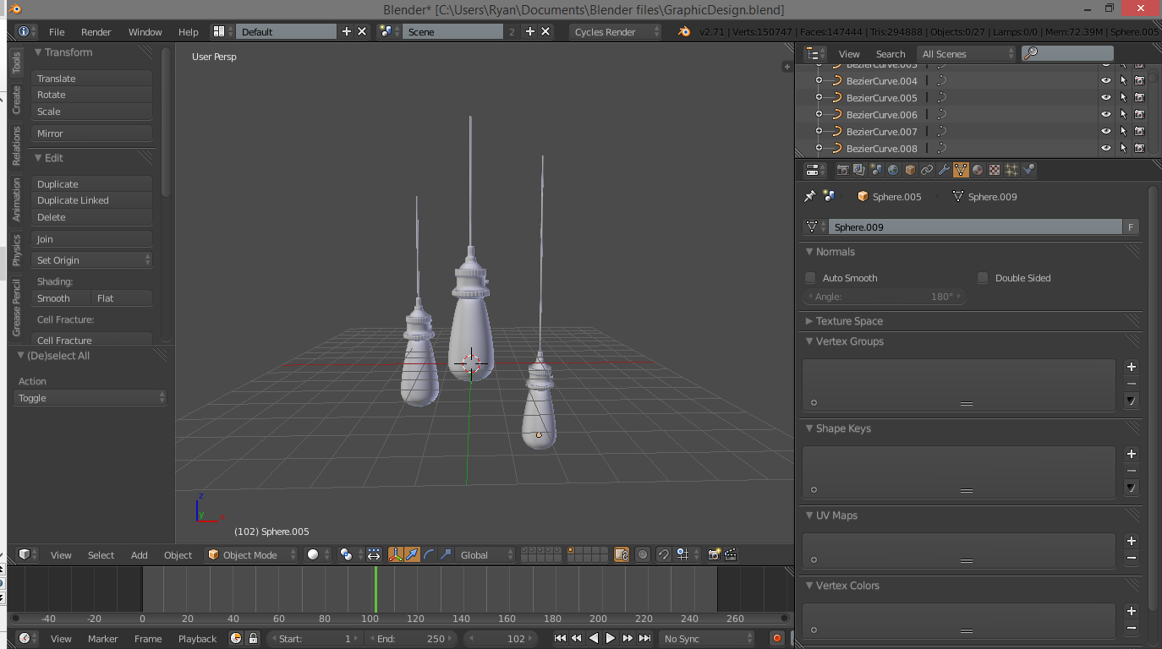This screenshot has width=1162, height=649.
Task: Open the Texture checkerboard tab
Action: 995,170
